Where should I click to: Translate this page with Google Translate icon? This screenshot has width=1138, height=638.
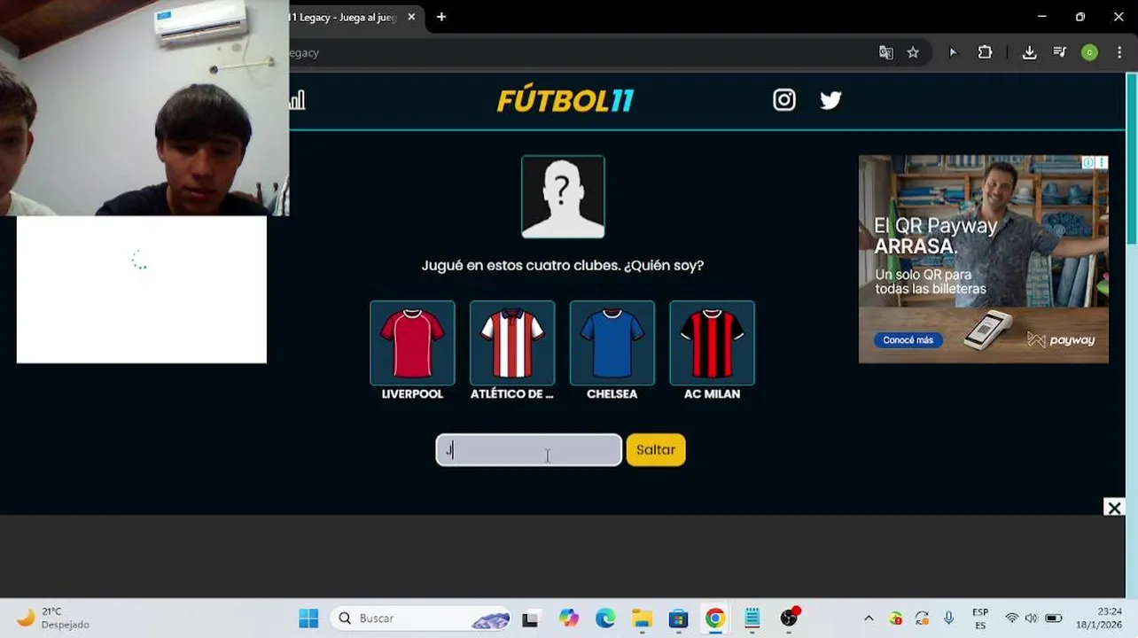[885, 52]
